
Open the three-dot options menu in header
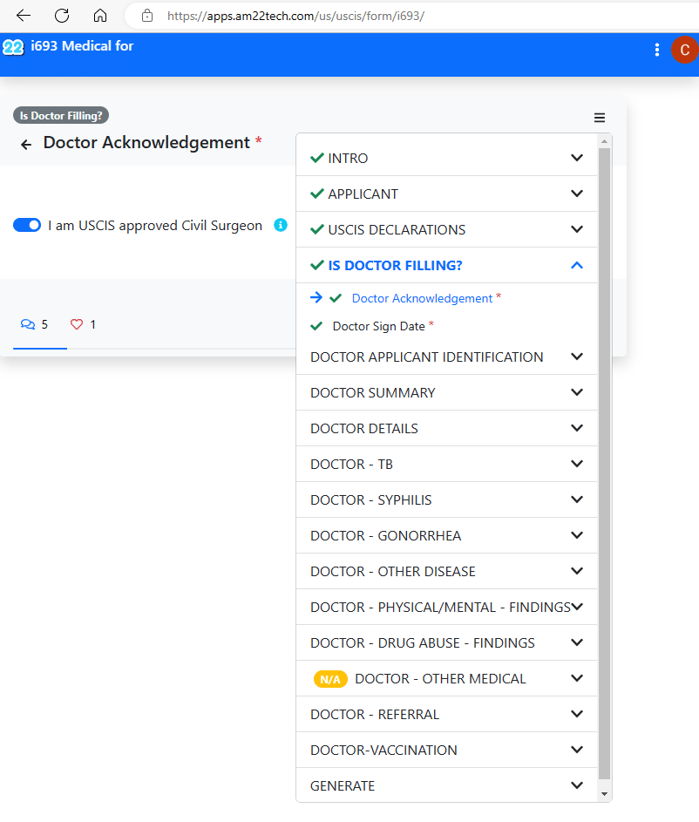coord(657,51)
